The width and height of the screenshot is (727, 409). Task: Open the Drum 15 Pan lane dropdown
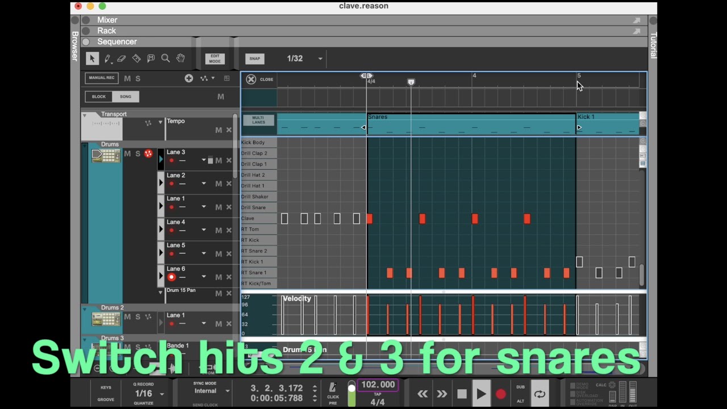pyautogui.click(x=161, y=292)
